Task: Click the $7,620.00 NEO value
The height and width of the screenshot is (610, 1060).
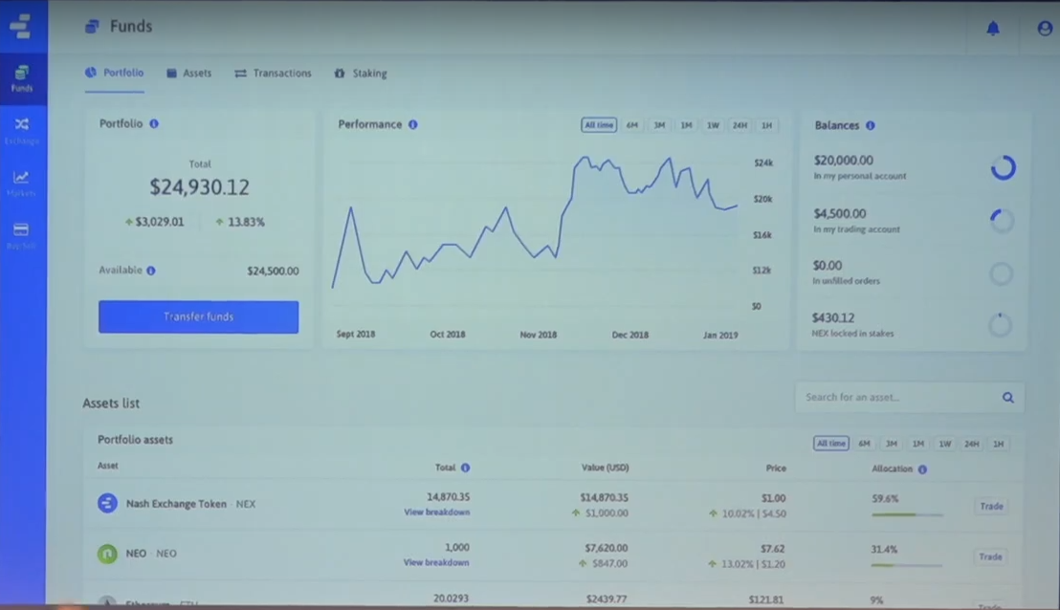Action: tap(606, 548)
